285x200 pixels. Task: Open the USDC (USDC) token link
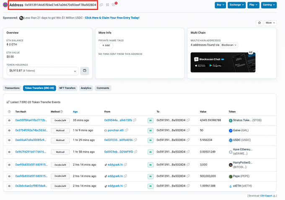tap(242, 140)
